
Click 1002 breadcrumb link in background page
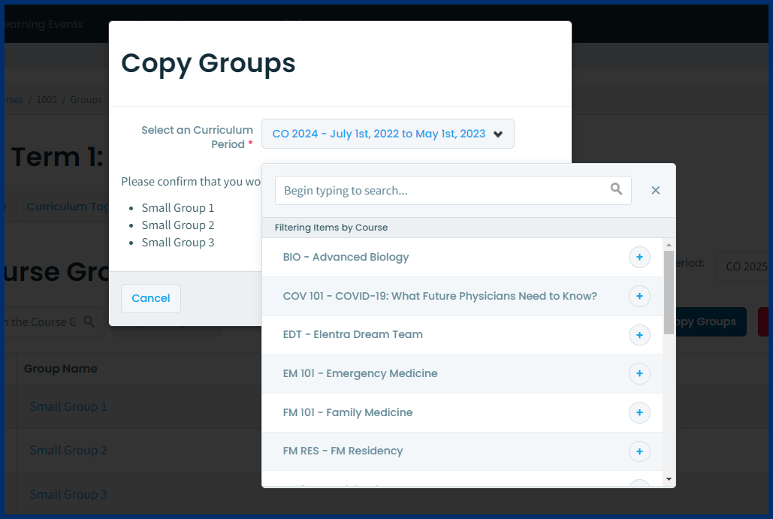click(47, 100)
